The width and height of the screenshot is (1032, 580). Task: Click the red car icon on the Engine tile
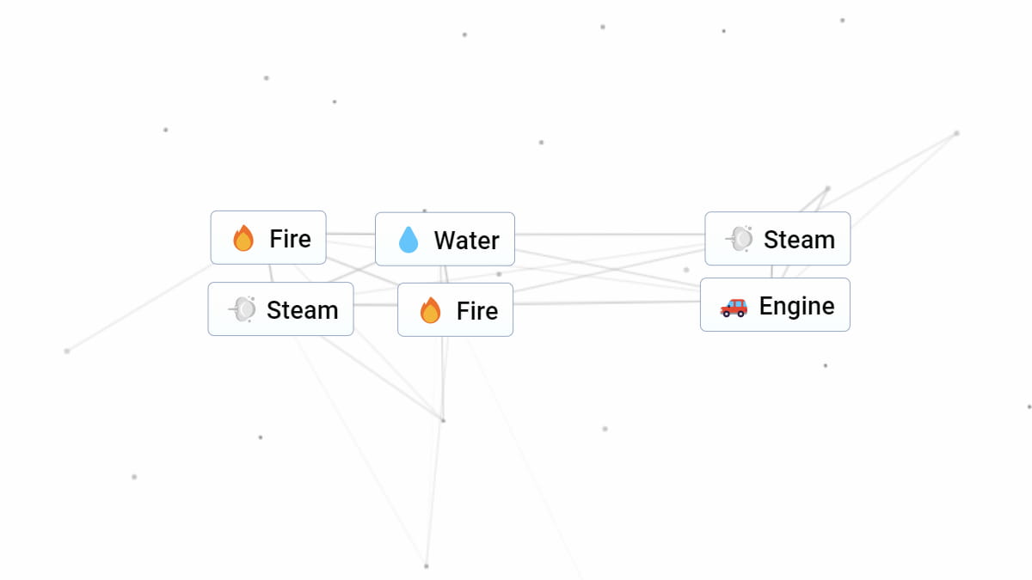(734, 305)
